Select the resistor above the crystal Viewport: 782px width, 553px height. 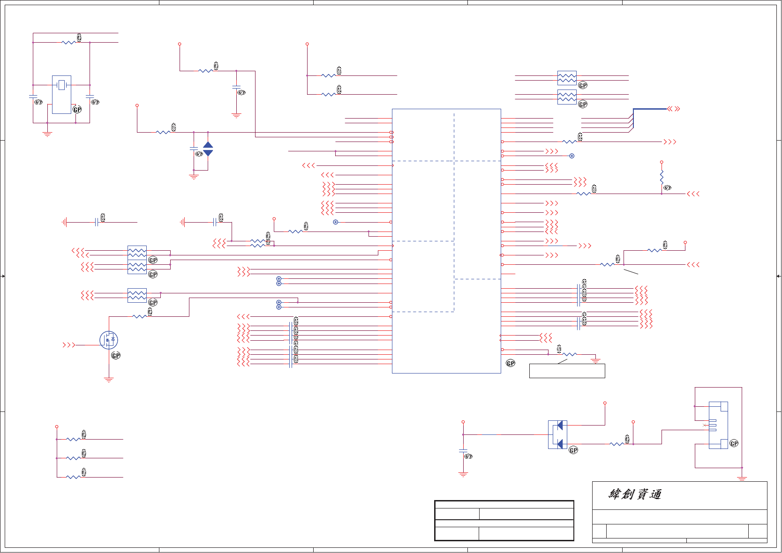[x=68, y=42]
